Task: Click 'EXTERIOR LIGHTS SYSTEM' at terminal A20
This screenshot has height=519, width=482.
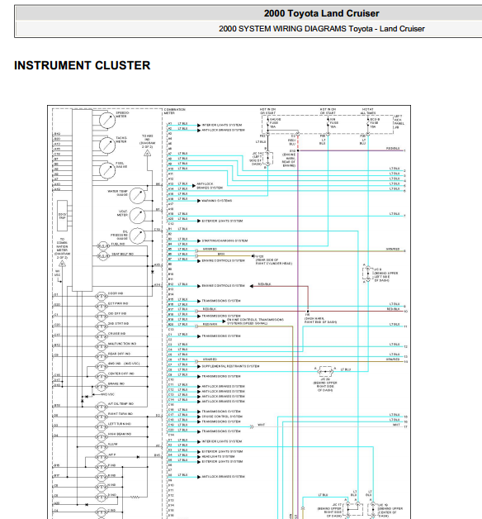Action: pyautogui.click(x=222, y=221)
